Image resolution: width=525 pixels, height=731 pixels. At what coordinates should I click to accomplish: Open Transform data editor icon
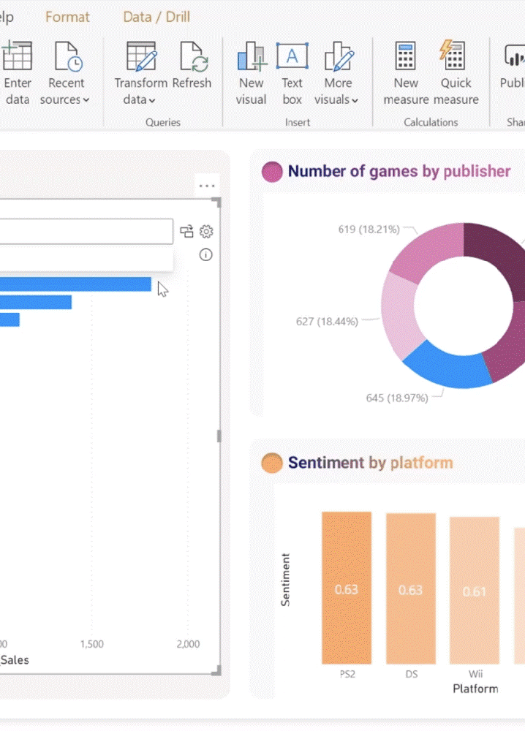(x=141, y=56)
